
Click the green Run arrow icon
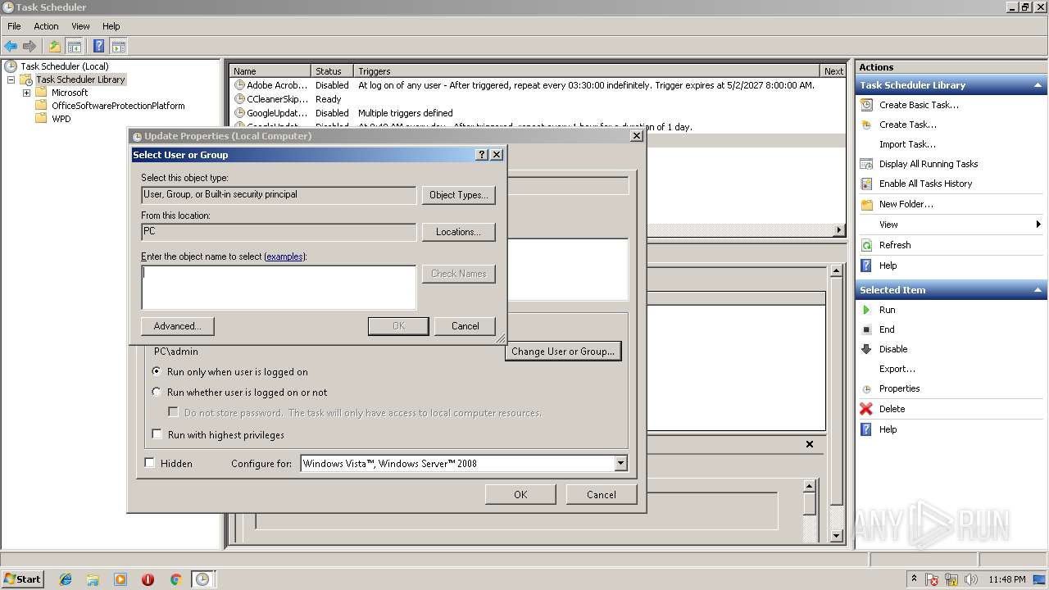point(866,310)
